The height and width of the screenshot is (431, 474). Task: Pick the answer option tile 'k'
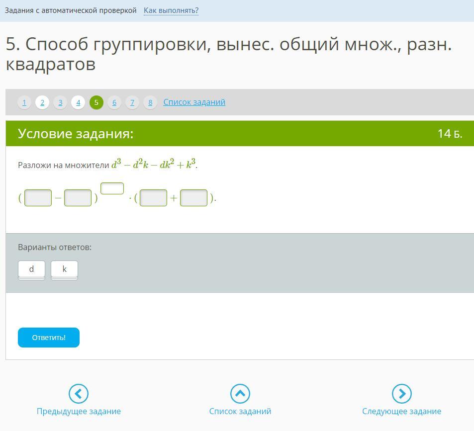coord(64,270)
